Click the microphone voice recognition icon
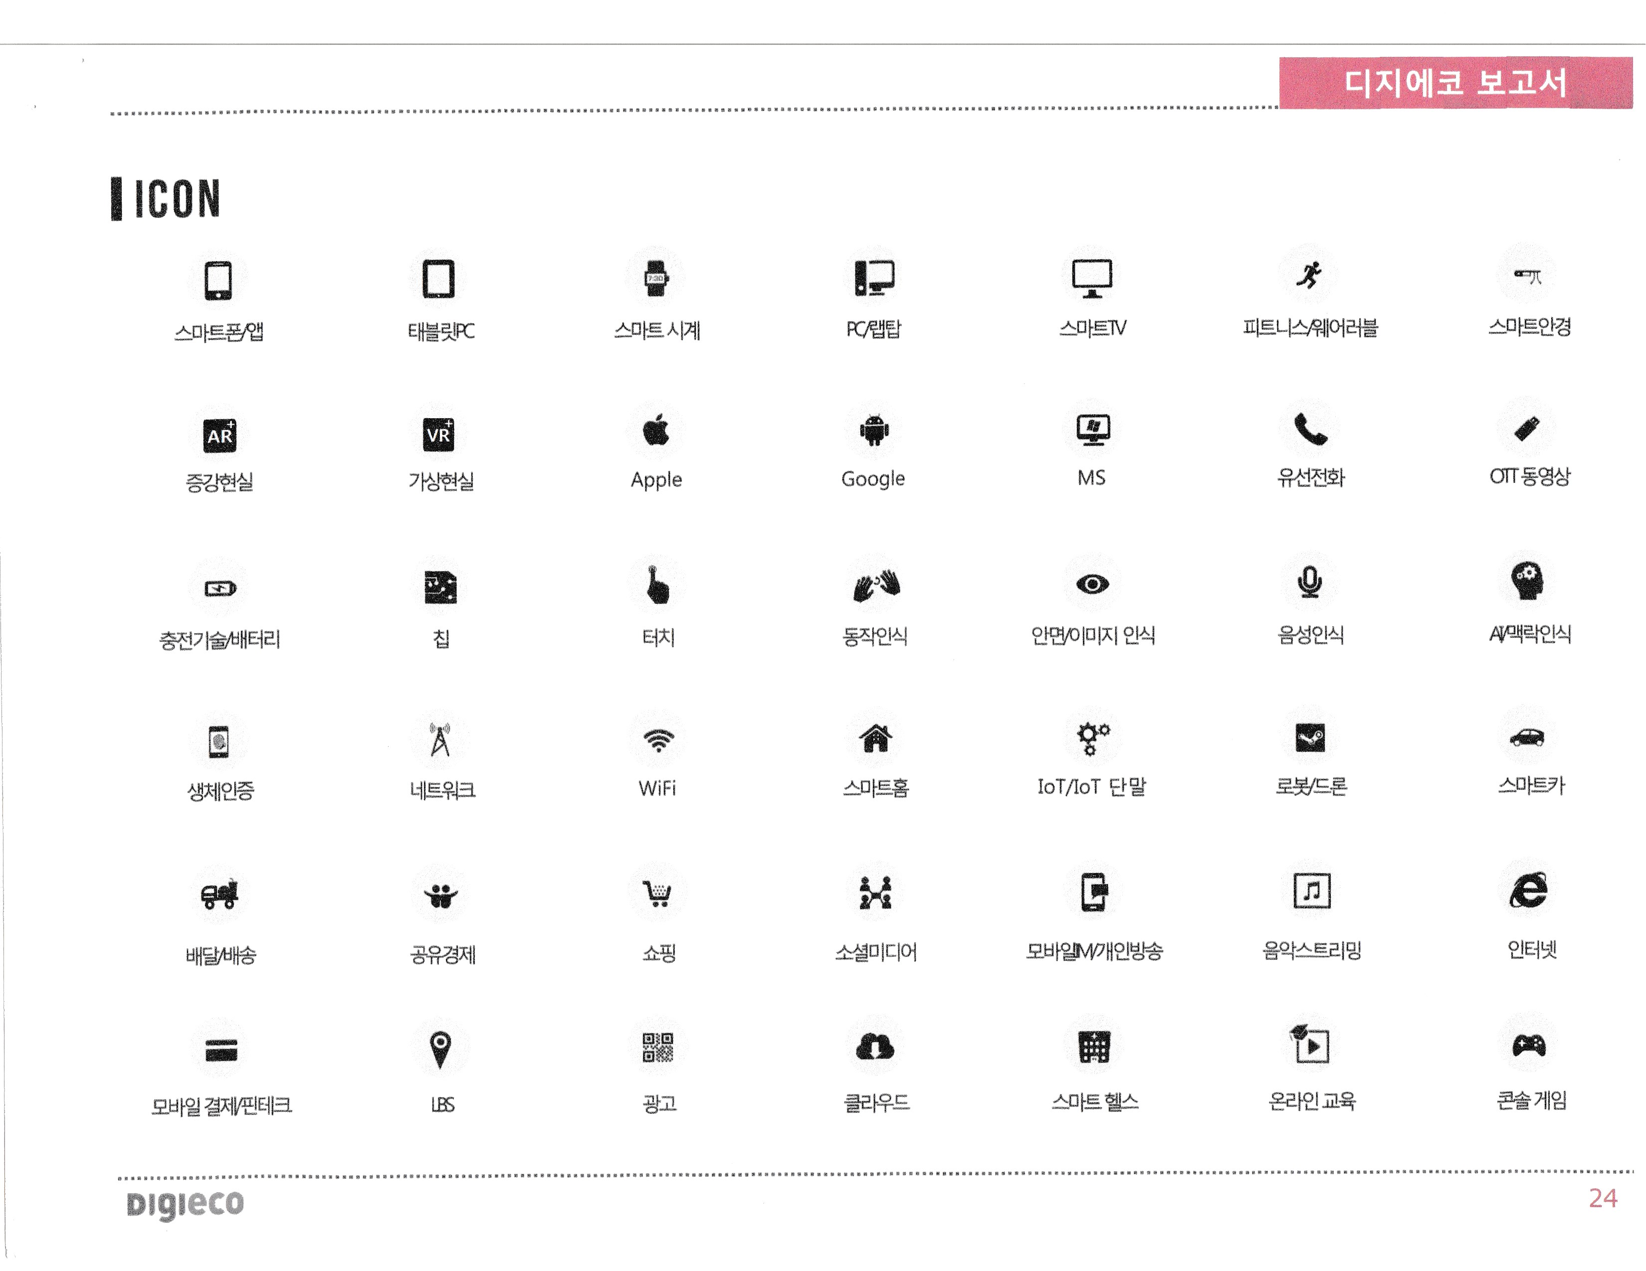 pyautogui.click(x=1310, y=583)
